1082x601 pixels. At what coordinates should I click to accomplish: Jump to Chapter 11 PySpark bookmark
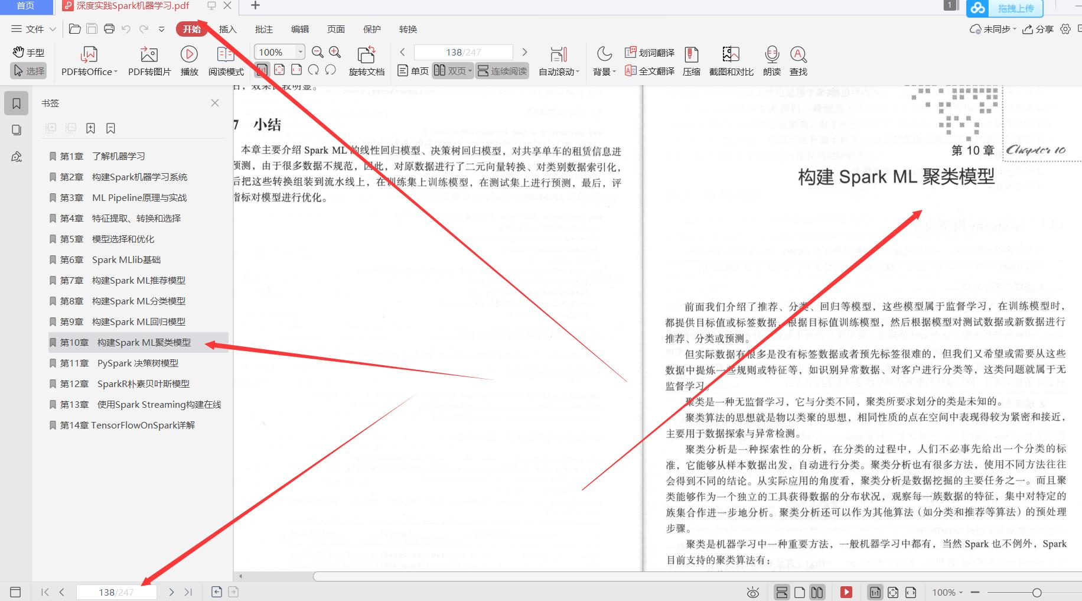tap(138, 363)
